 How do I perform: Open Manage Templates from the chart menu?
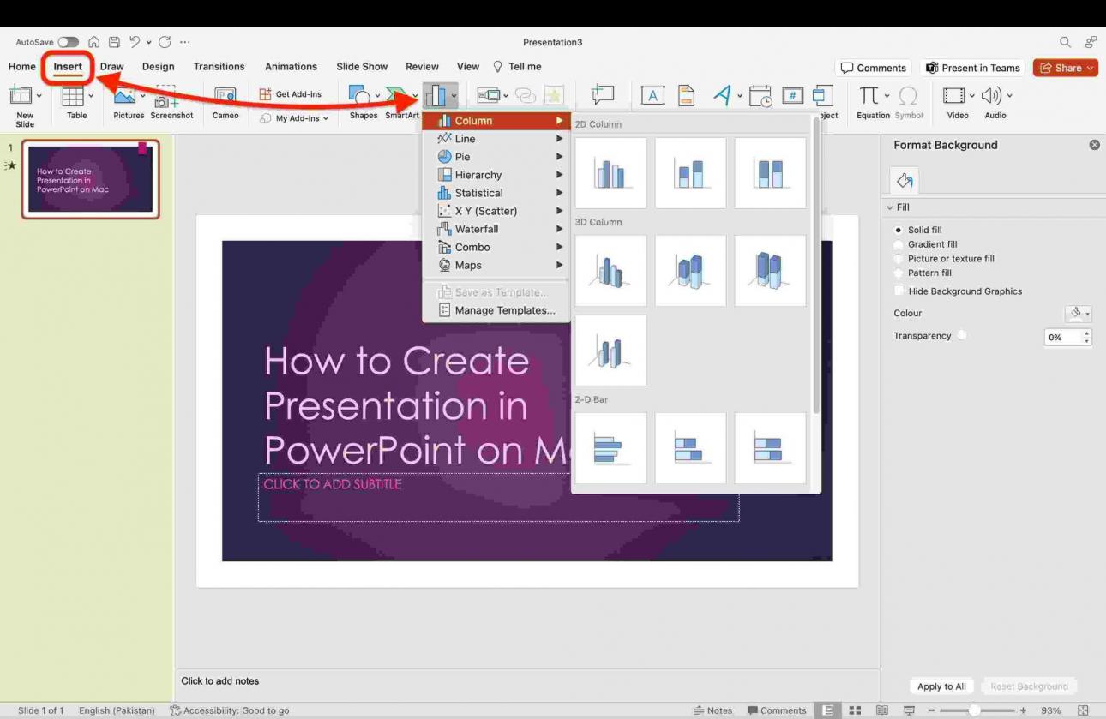pos(505,310)
